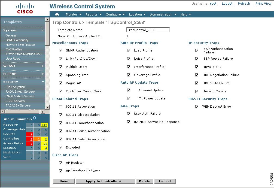This screenshot has width=274, height=188.
Task: Open LDAP Servers template
Action: coord(15,101)
